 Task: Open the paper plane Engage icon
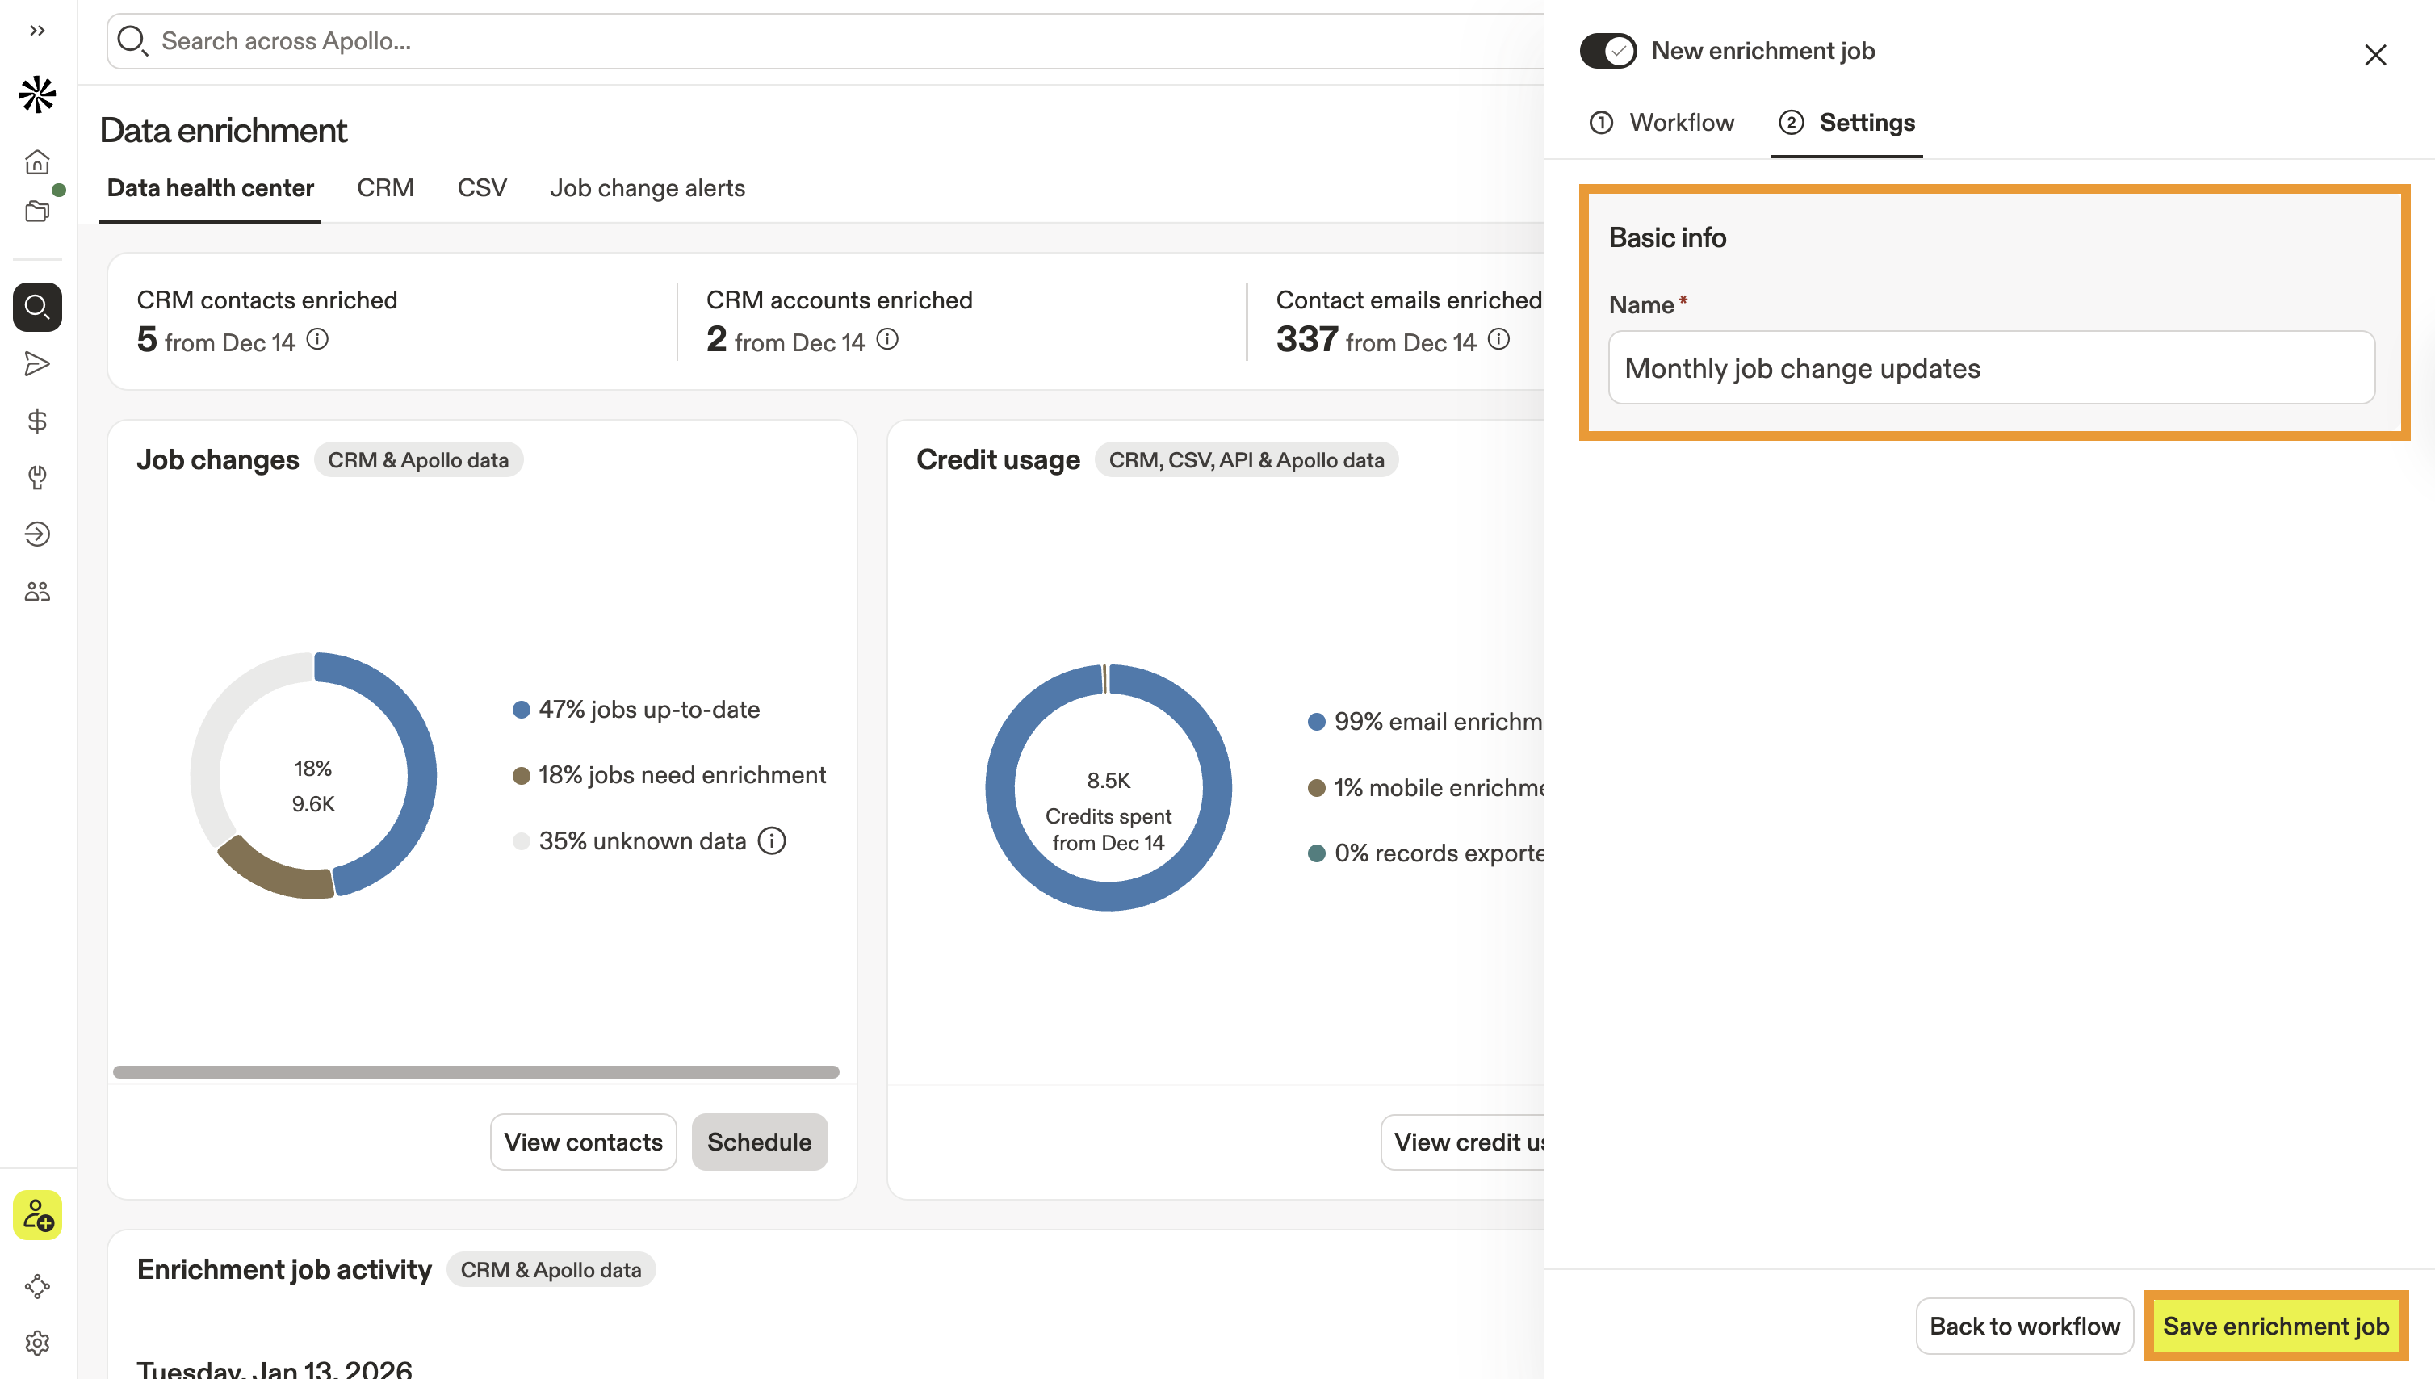[x=37, y=363]
